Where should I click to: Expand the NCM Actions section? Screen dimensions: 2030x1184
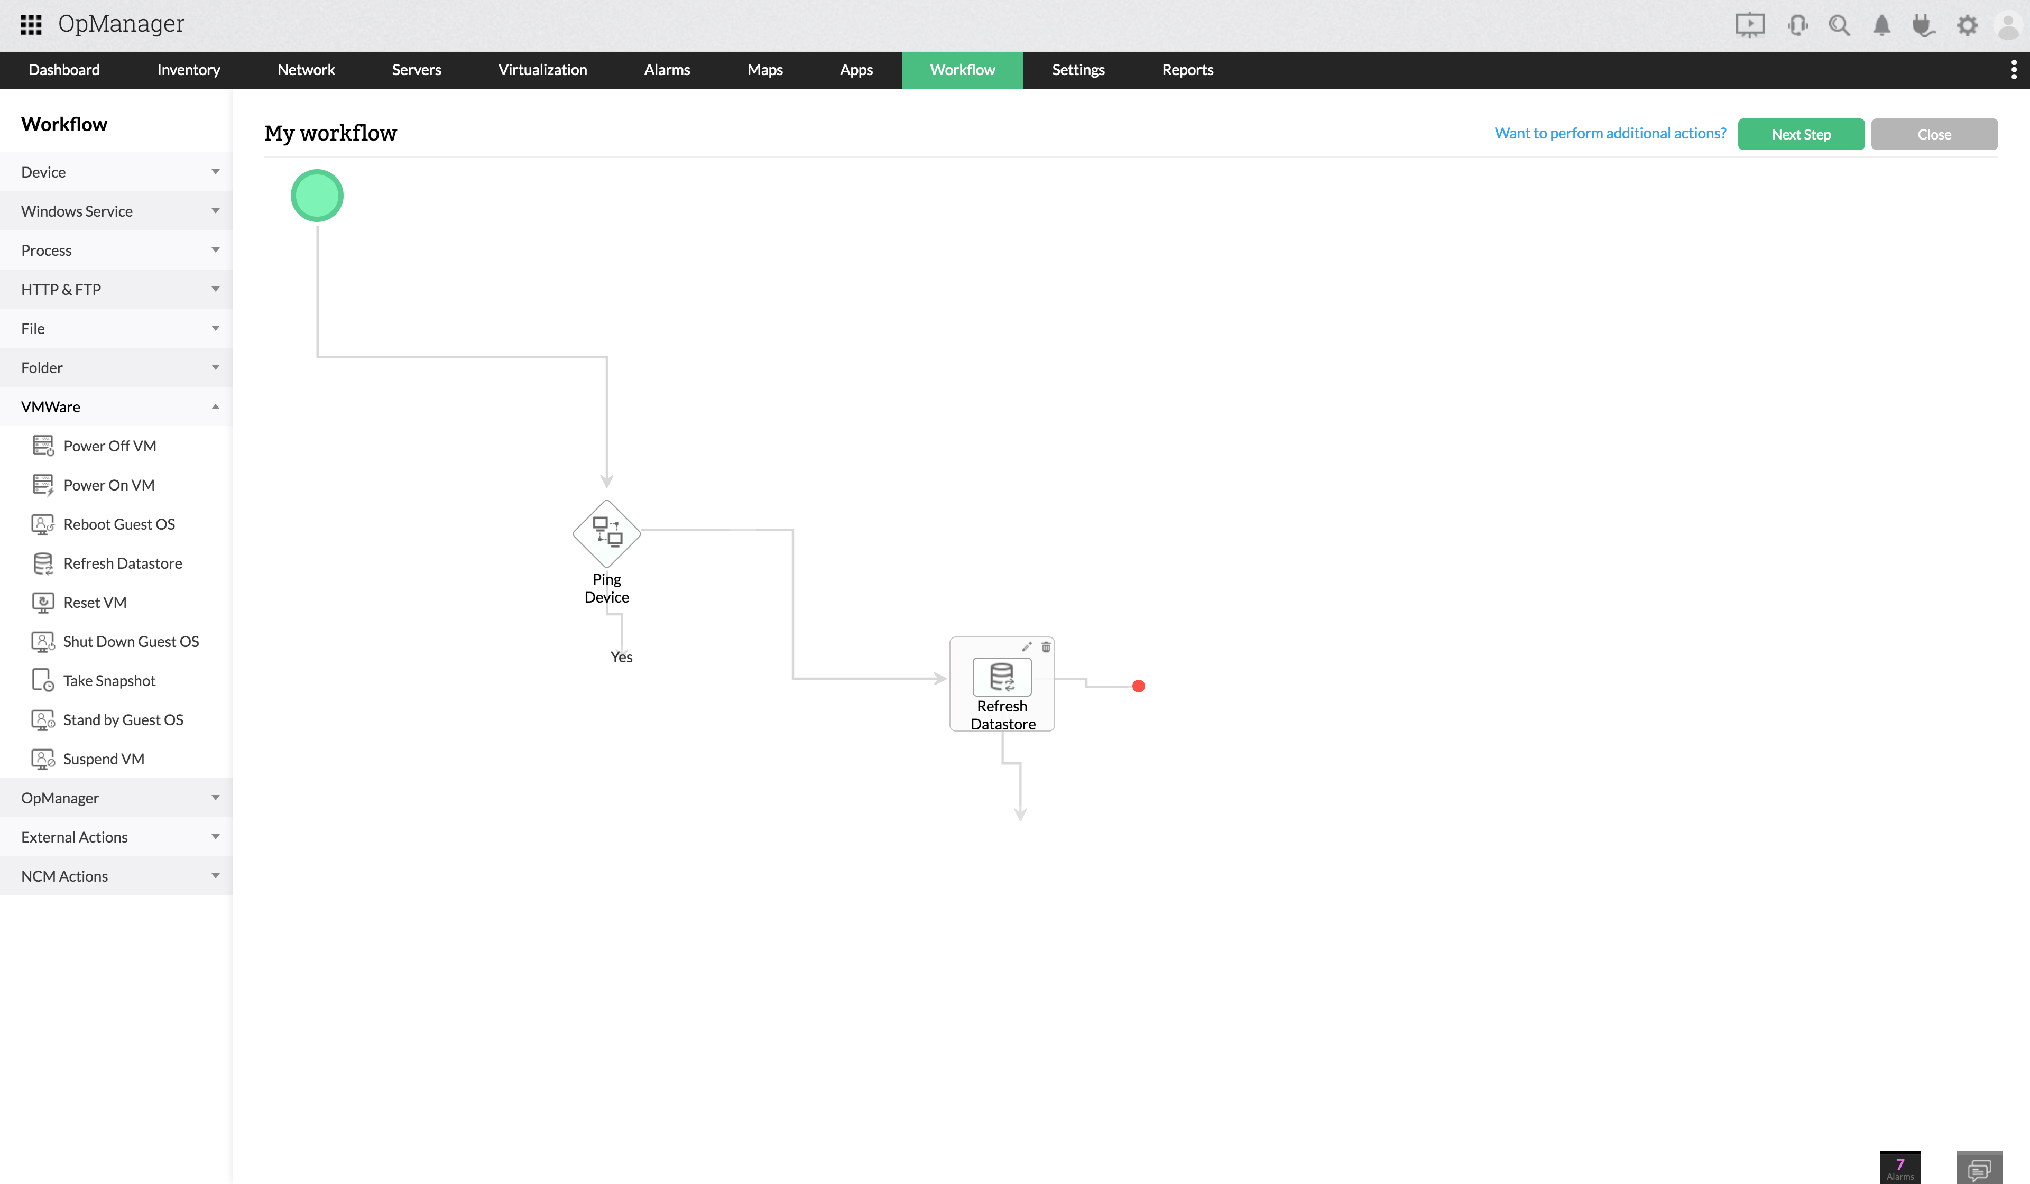[x=116, y=875]
